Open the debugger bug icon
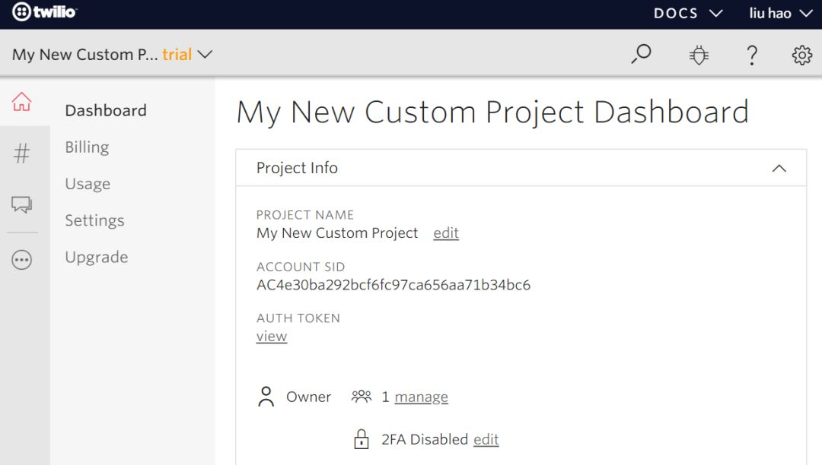Viewport: 822px width, 465px height. click(699, 55)
